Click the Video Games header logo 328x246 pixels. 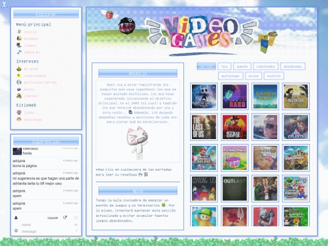tap(202, 32)
